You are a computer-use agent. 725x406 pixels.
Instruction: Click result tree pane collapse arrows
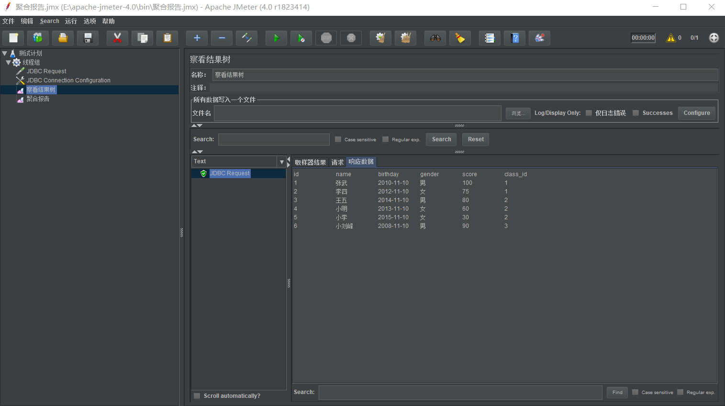pyautogui.click(x=289, y=162)
